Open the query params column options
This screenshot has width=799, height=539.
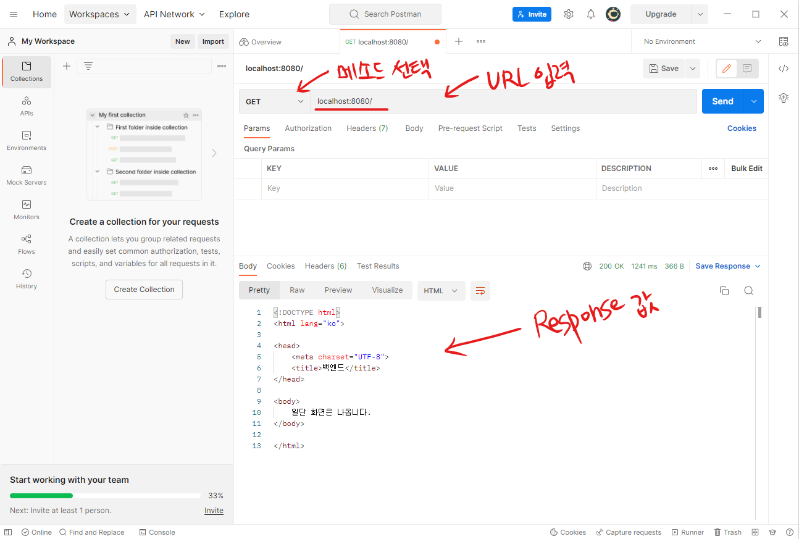713,169
